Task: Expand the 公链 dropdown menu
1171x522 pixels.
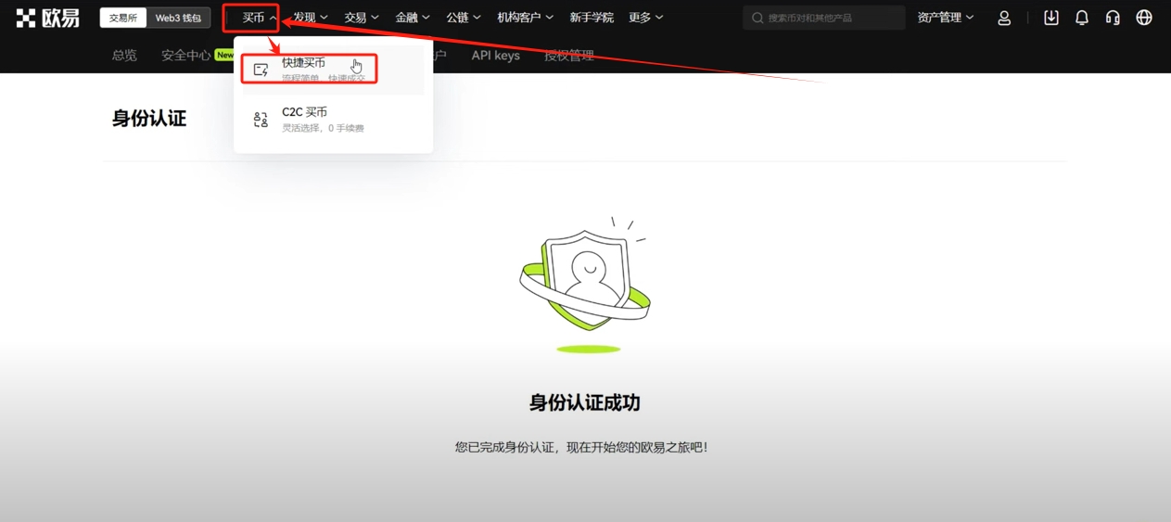Action: tap(463, 18)
